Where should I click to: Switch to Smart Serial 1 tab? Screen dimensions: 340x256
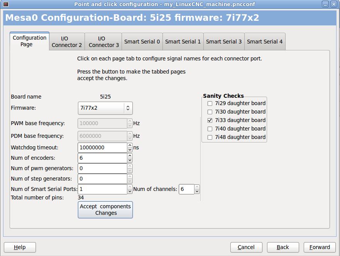[183, 42]
